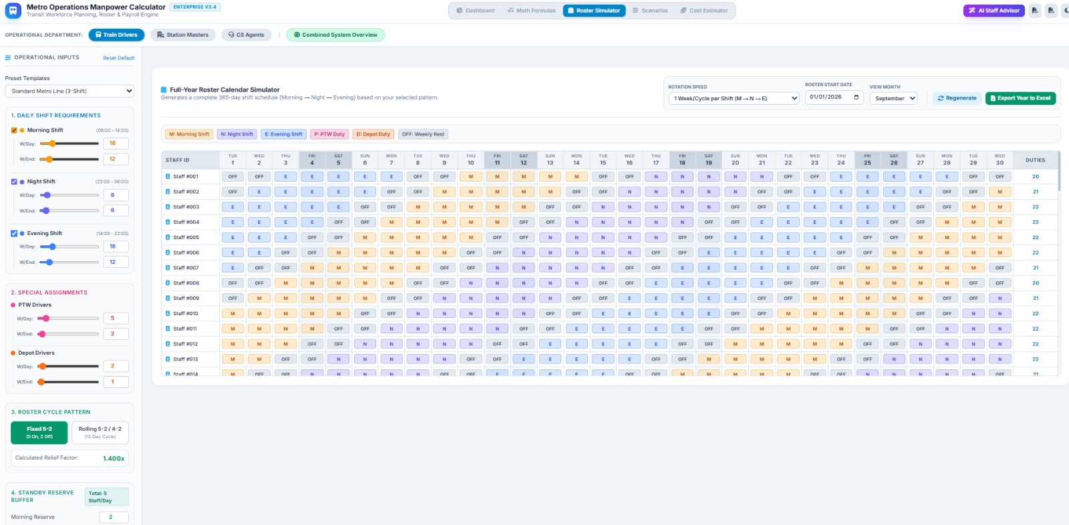This screenshot has height=525, width=1069.
Task: Click the Evening Shift W/Day value field
Action: [116, 246]
